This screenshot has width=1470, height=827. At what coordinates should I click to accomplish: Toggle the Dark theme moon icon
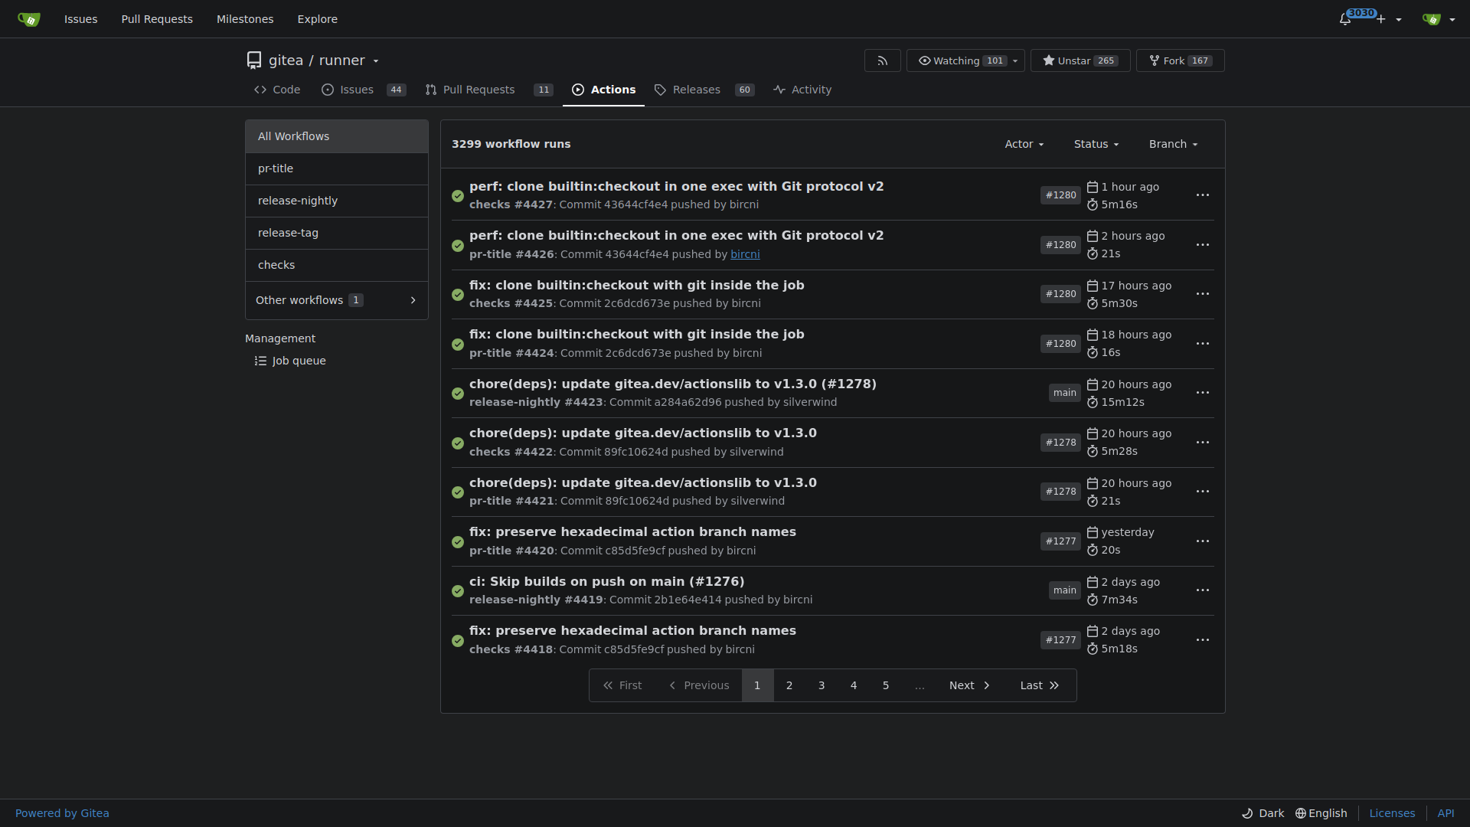[x=1263, y=813]
